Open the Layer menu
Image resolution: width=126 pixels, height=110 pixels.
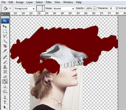tap(30, 2)
